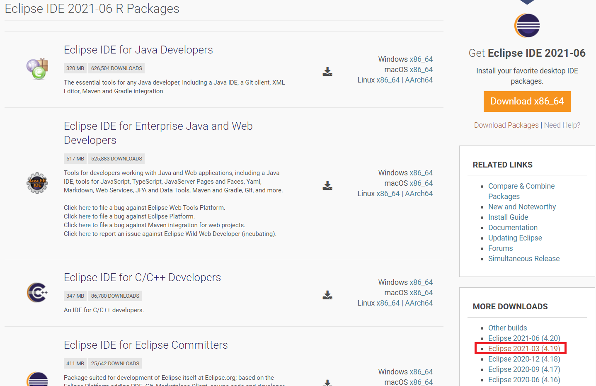Open Eclipse IDE for Eclipse Committers title
This screenshot has width=596, height=386.
145,345
